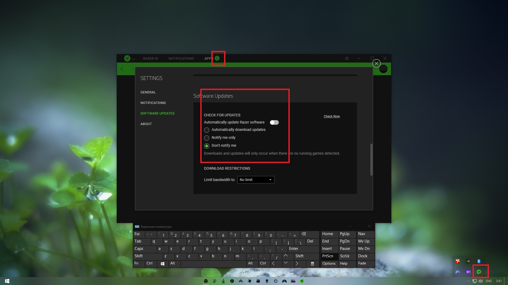Close the settings overlay with circled X
Viewport: 508px width, 285px height.
pyautogui.click(x=376, y=63)
